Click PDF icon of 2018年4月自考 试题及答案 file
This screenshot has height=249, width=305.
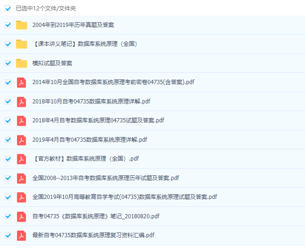coord(21,120)
